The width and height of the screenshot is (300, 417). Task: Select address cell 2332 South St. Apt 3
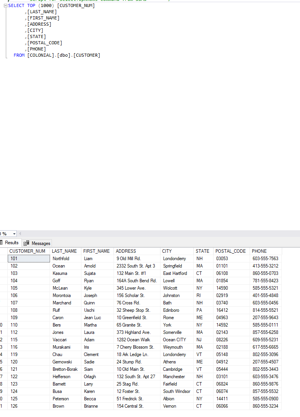[x=137, y=266]
